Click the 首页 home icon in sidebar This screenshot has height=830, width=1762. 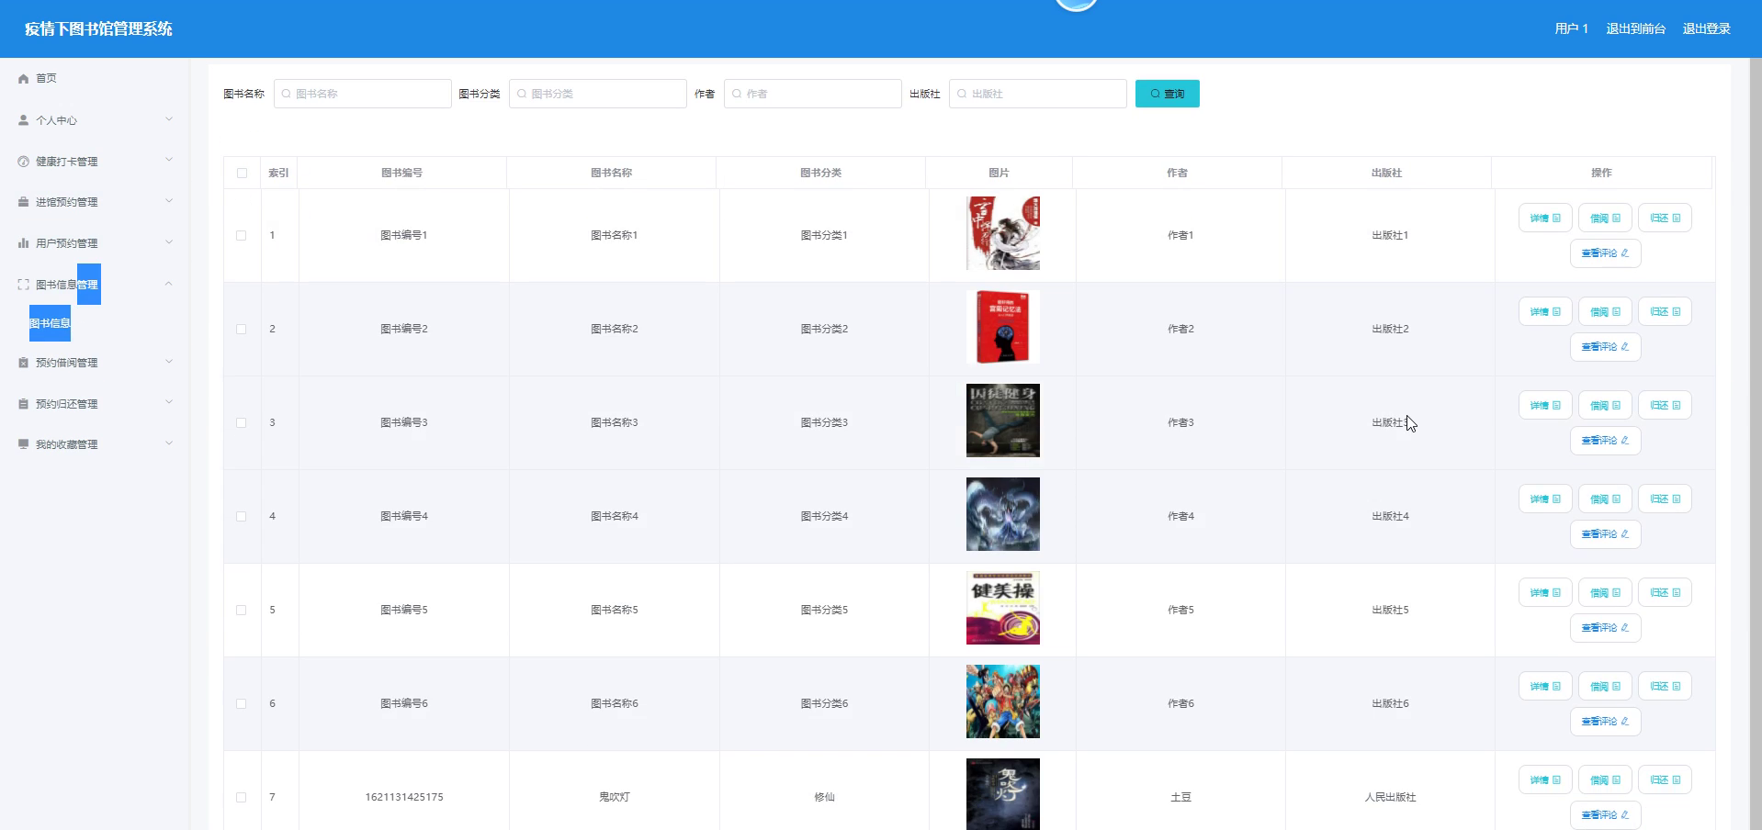(24, 79)
